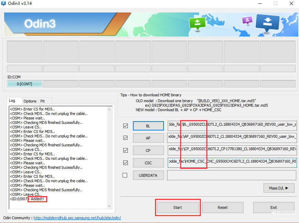
Task: Enable the USERDATA checkbox
Action: click(x=125, y=175)
